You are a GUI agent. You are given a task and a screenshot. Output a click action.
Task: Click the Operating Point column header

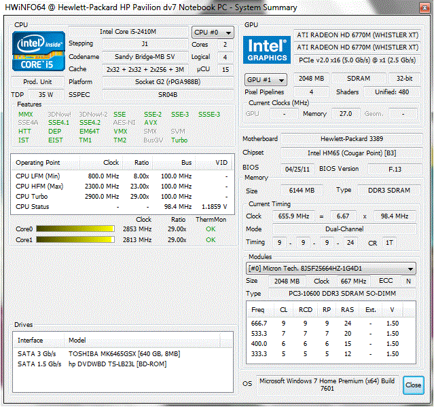point(46,163)
